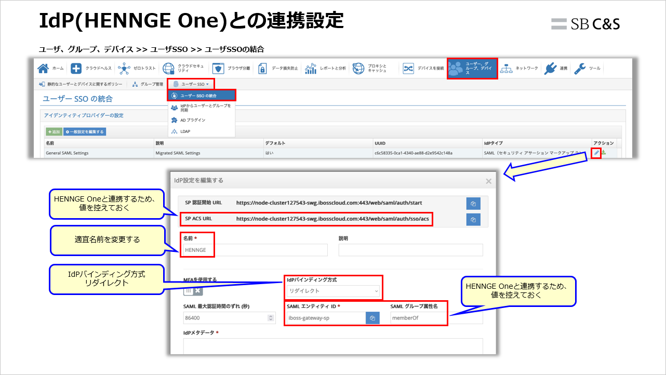
Task: Click the UUID value c6c58335-0ca1-4340-ae88-d2e9542c148a
Action: pyautogui.click(x=414, y=153)
